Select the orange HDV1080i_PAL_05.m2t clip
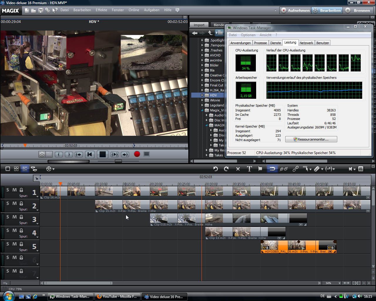Image resolution: width=376 pixels, height=301 pixels. tap(298, 246)
